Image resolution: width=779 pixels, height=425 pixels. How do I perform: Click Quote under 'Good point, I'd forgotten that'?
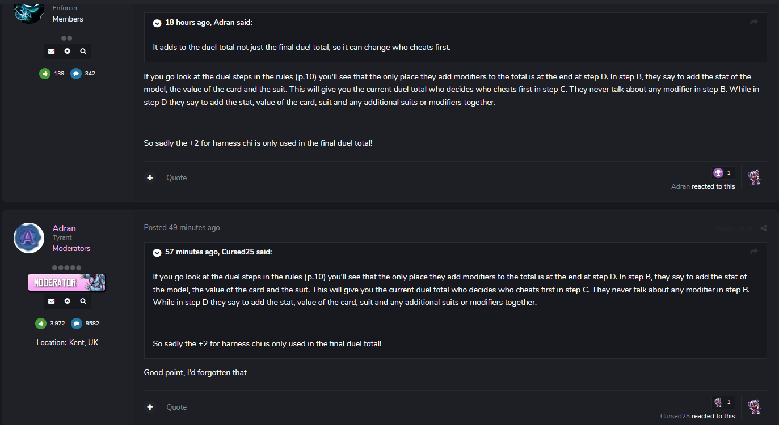pos(176,407)
